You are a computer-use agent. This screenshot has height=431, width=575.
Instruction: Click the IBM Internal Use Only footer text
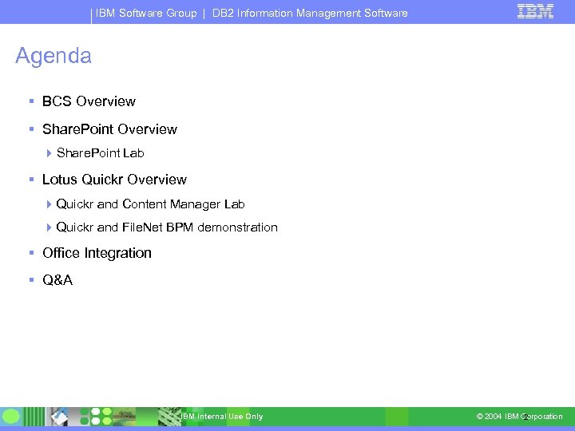(x=222, y=417)
